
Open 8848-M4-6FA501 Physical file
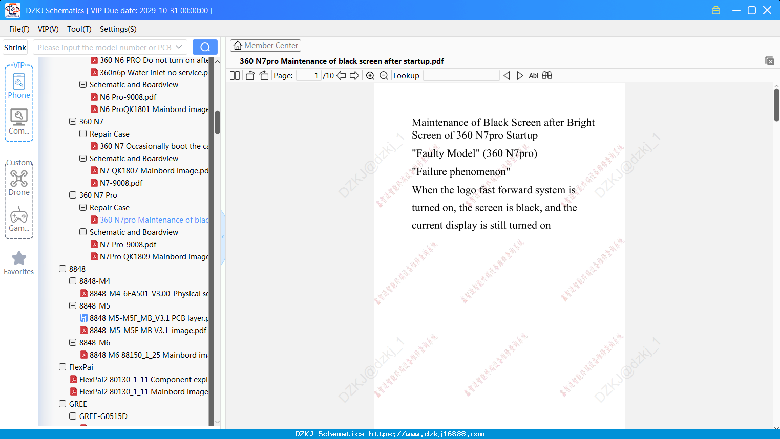(x=144, y=293)
